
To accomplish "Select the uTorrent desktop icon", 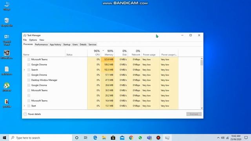I will click(x=7, y=87).
